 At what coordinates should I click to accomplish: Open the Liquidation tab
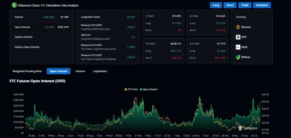click(100, 71)
